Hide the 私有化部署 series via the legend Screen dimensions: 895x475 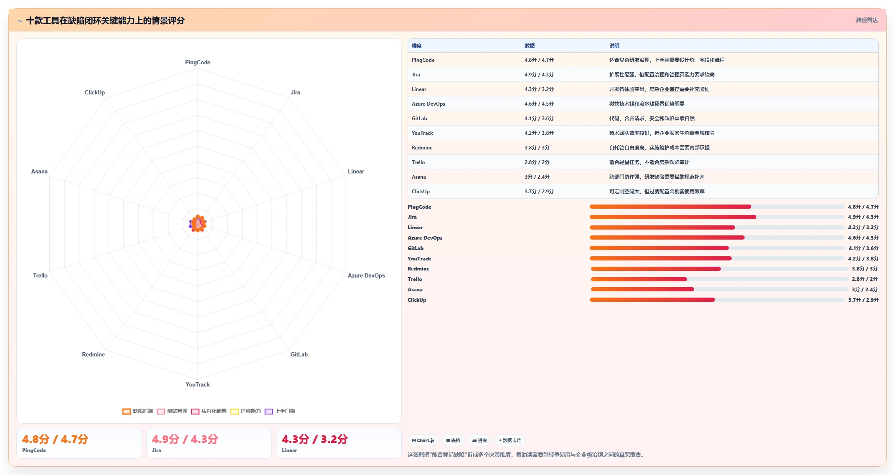209,411
